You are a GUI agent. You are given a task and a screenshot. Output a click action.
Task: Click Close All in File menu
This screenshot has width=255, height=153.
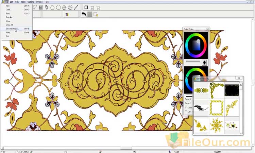10,25
